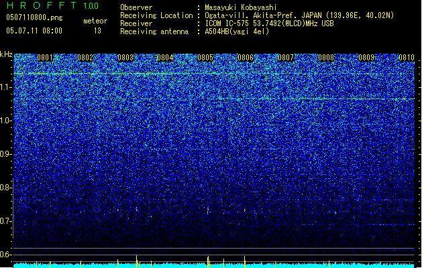Click the date stamp 05.07.11 08:00
This screenshot has width=422, height=268.
coord(34,31)
